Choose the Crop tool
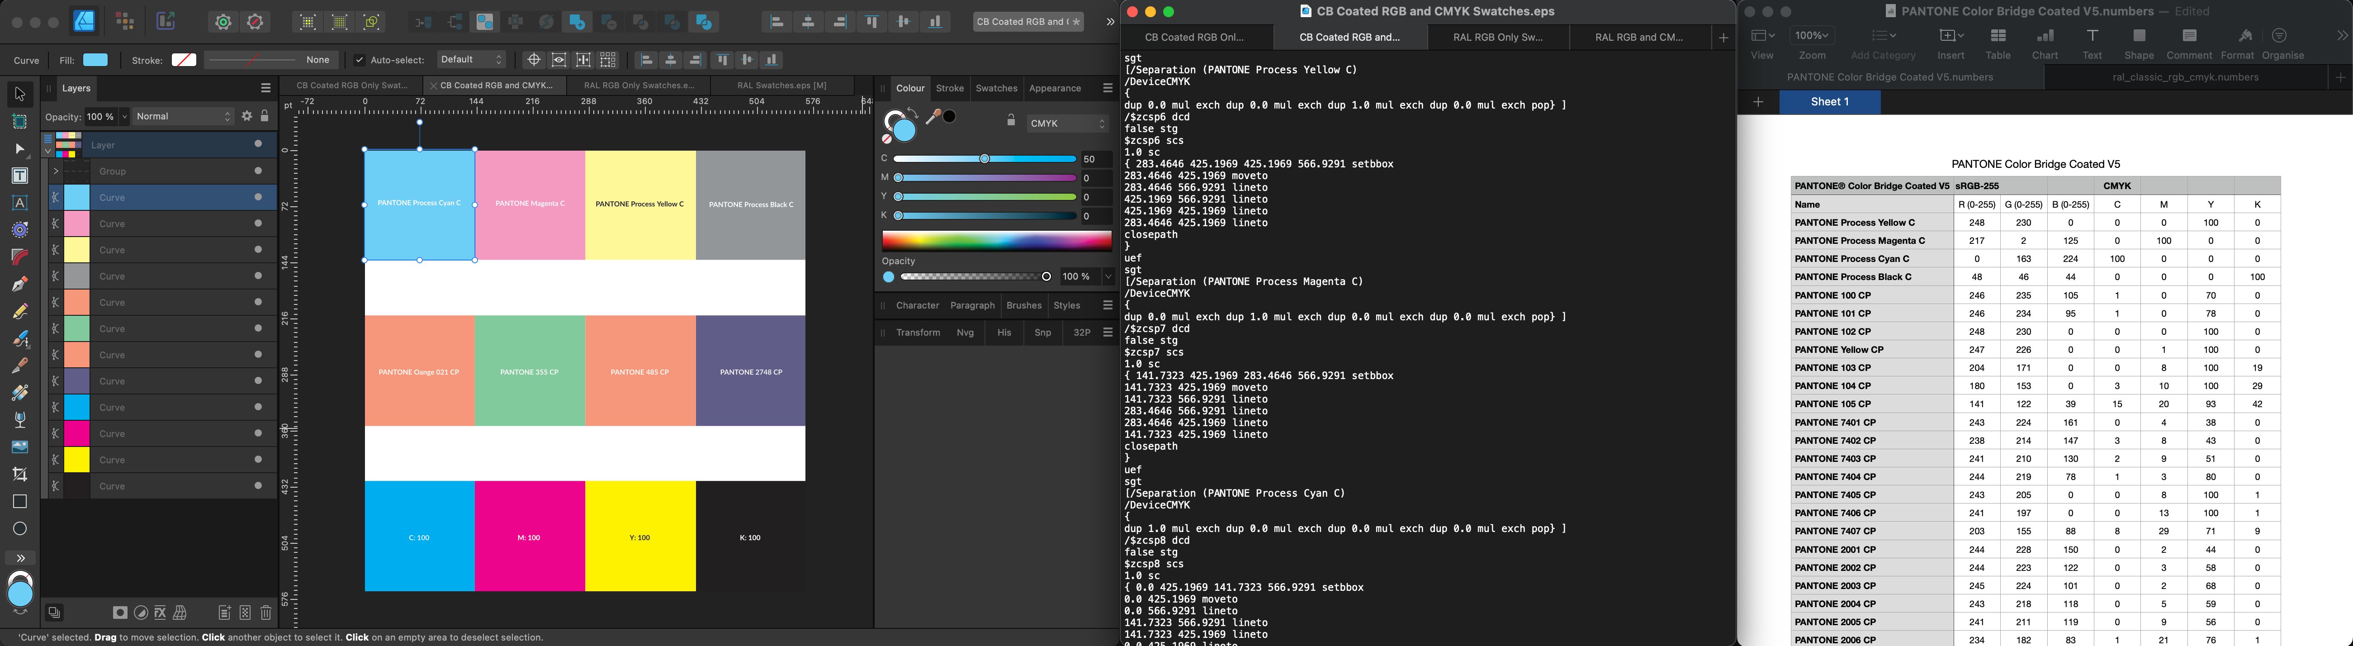Viewport: 2353px width, 646px height. click(x=19, y=474)
